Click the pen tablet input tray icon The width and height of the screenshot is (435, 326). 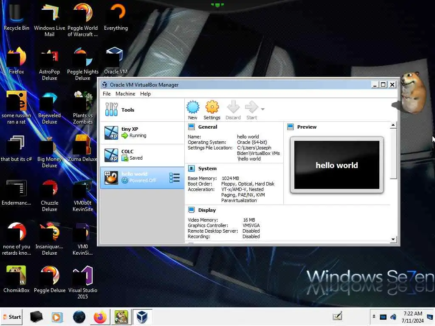(337, 316)
